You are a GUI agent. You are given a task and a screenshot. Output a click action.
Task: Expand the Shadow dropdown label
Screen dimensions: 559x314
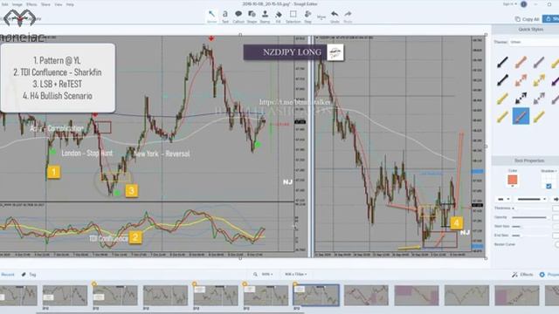[549, 171]
